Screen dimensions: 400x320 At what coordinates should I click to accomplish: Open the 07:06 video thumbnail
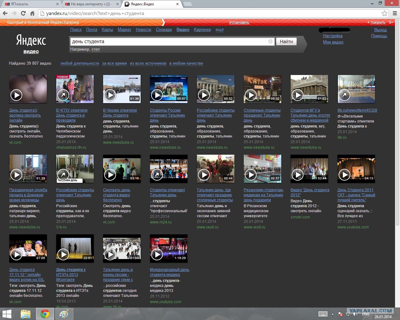(x=28, y=248)
